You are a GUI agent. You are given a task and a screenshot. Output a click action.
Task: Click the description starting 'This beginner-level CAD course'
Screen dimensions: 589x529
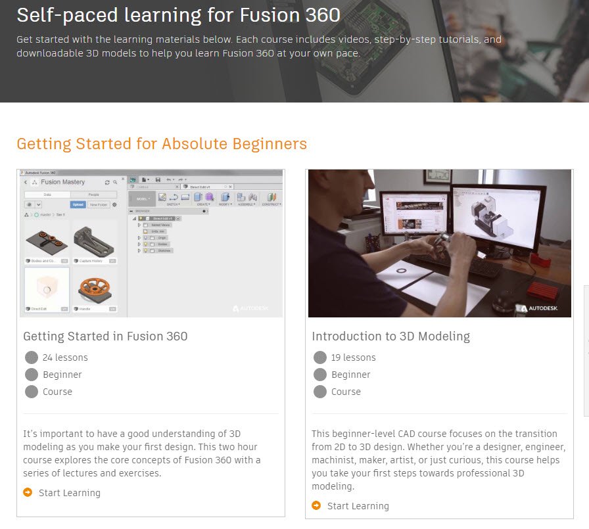438,460
